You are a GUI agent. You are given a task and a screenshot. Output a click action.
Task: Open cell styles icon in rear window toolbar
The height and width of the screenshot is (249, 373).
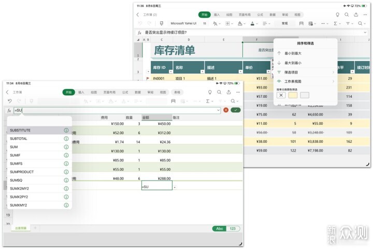pyautogui.click(x=311, y=23)
